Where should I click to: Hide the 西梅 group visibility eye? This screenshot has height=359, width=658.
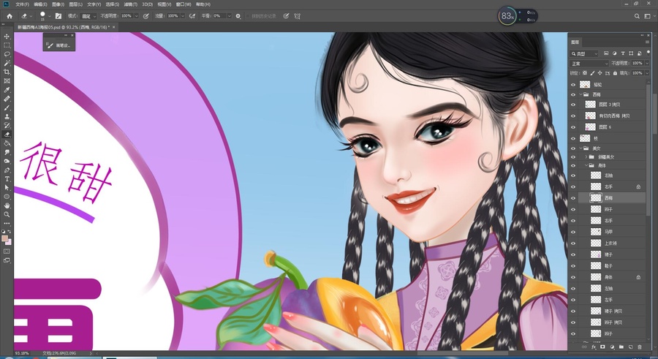coord(573,94)
